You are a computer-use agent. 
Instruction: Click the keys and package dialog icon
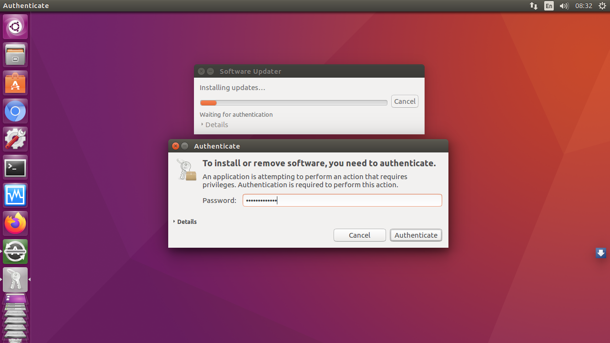click(x=186, y=170)
